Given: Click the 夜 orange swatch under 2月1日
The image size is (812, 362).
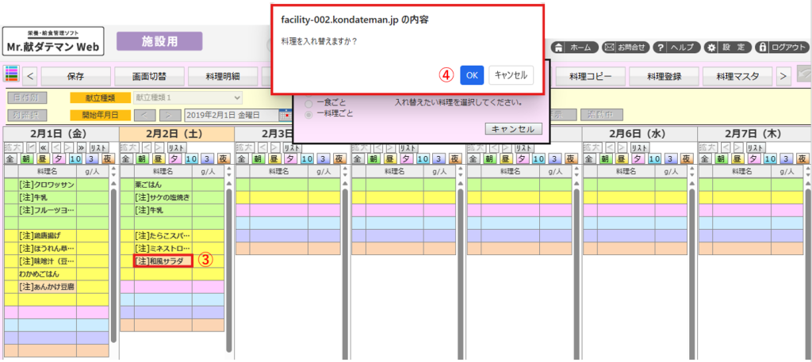Looking at the screenshot, I should 109,159.
